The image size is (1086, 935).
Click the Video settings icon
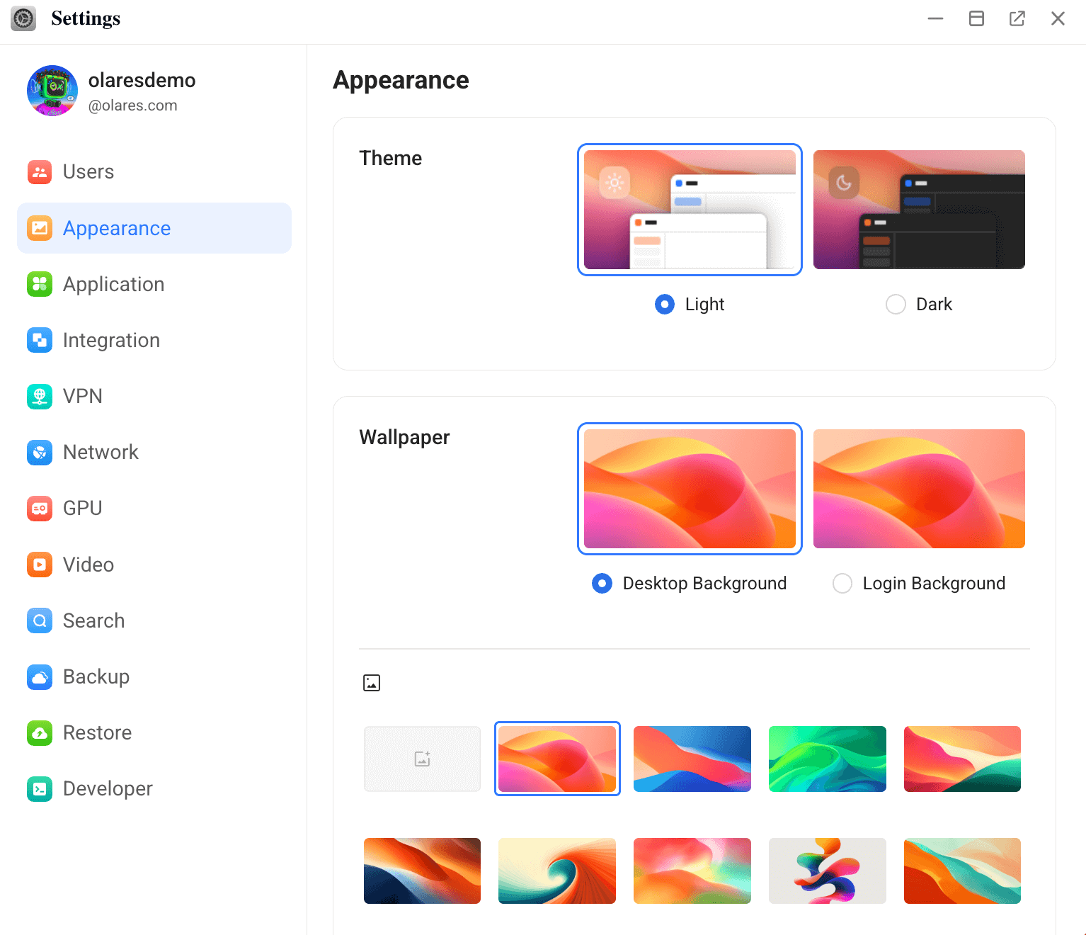coord(40,565)
